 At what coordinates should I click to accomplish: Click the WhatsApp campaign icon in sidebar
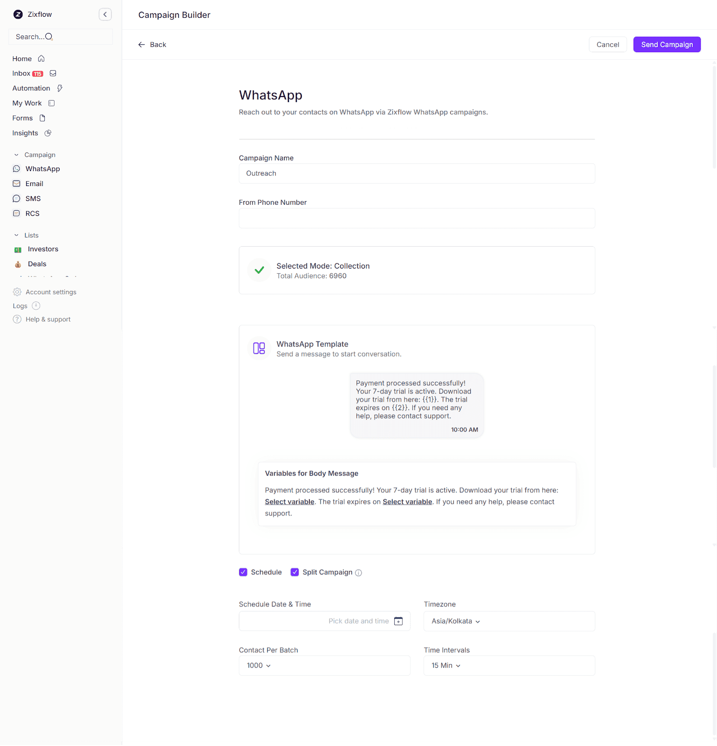click(x=17, y=169)
